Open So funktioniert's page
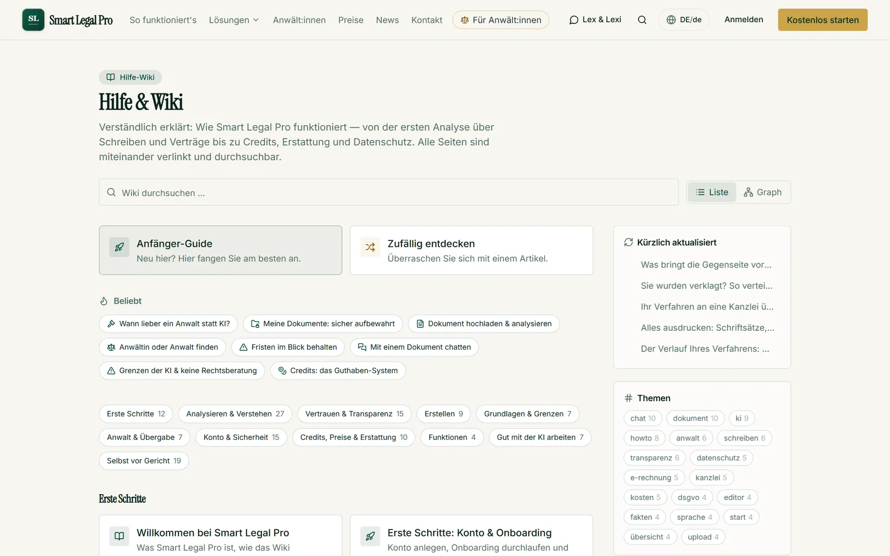This screenshot has width=890, height=556. click(163, 20)
